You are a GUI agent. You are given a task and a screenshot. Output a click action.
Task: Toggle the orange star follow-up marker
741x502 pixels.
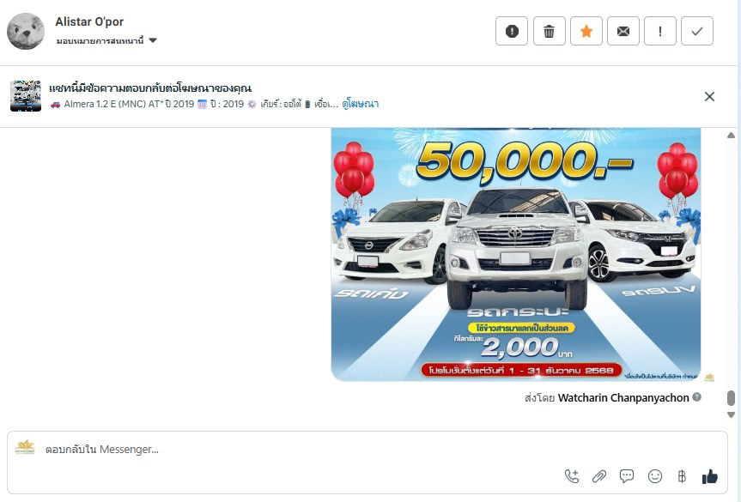[x=586, y=31]
